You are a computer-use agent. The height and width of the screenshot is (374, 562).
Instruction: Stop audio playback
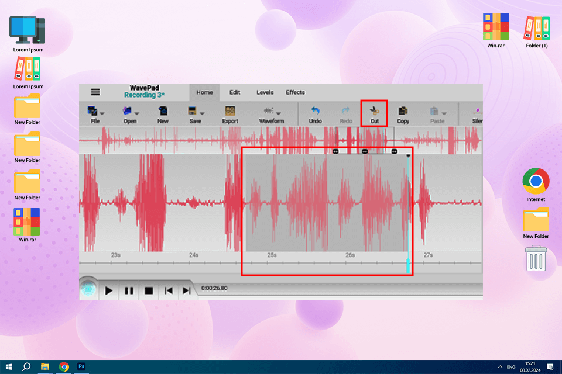tap(149, 290)
